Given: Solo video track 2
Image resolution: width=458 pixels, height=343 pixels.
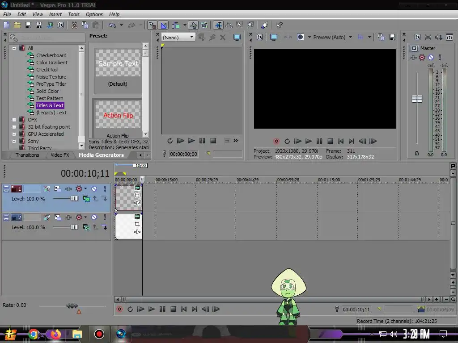Looking at the screenshot, I should pyautogui.click(x=105, y=218).
